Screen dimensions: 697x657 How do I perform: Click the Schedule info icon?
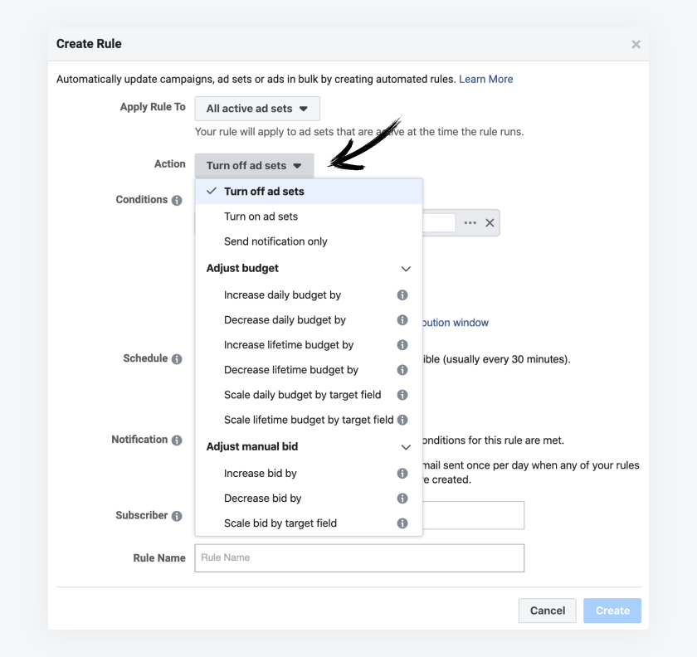(177, 359)
